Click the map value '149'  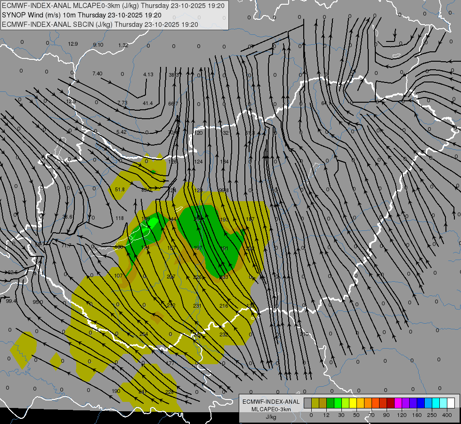[146, 219]
